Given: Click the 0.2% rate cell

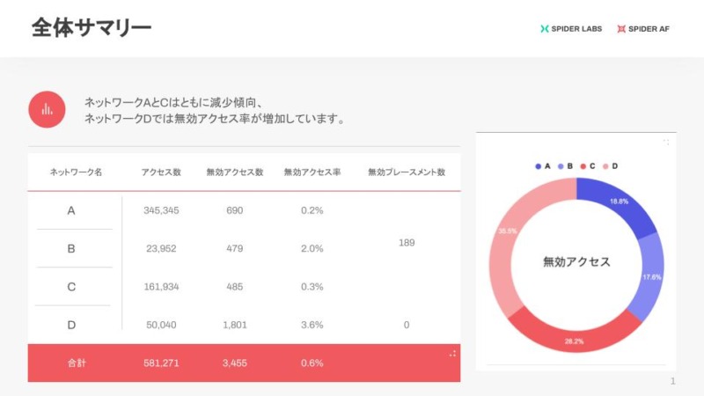Looking at the screenshot, I should coord(312,210).
